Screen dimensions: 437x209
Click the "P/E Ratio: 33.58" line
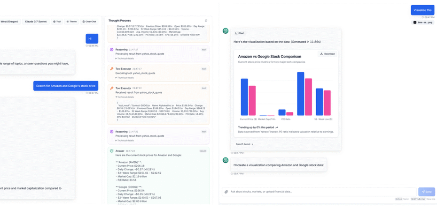(128, 180)
